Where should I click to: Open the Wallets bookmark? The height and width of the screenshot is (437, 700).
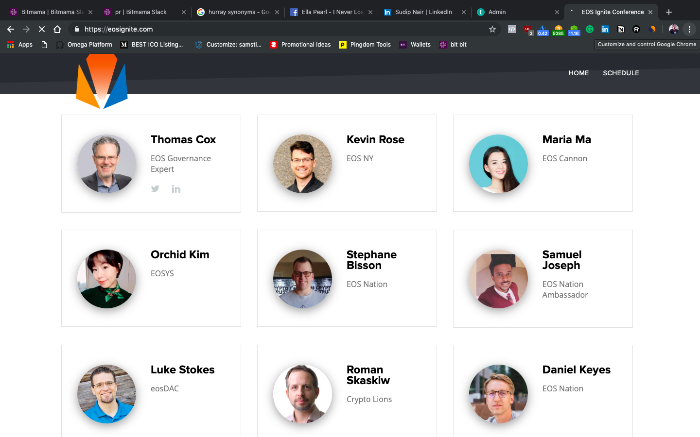point(415,44)
